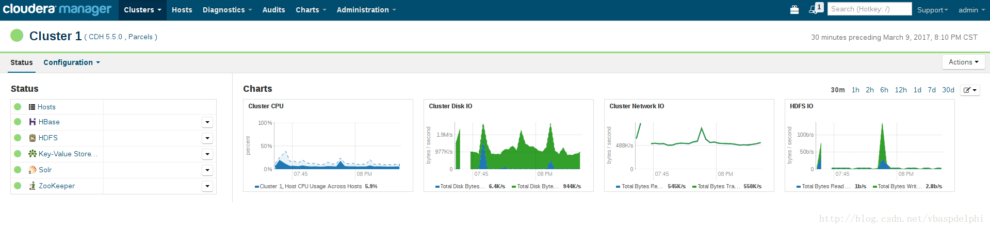Image resolution: width=990 pixels, height=229 pixels.
Task: Set time range to 30m
Action: pos(837,90)
